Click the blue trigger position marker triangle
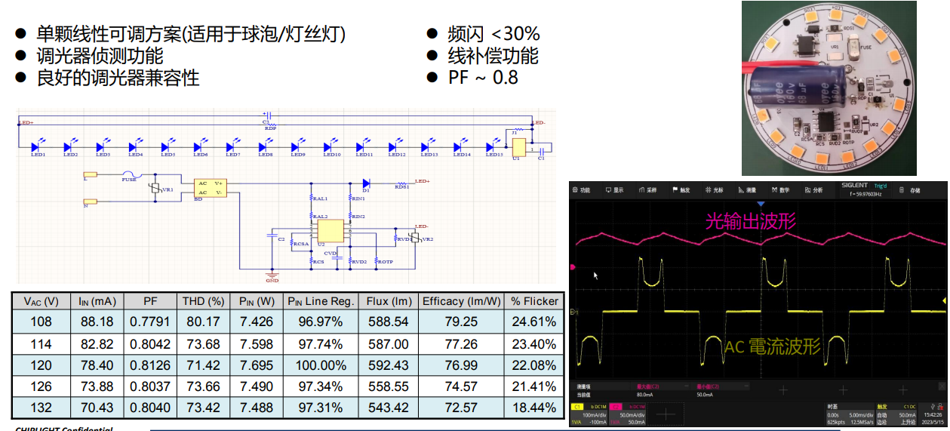This screenshot has width=950, height=431. click(x=761, y=205)
